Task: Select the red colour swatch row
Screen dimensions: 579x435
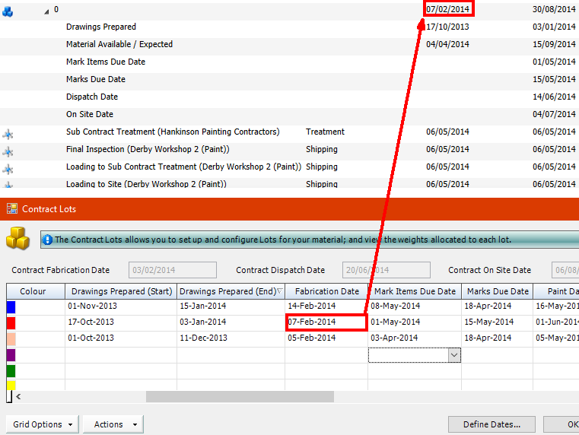Action: (x=11, y=322)
